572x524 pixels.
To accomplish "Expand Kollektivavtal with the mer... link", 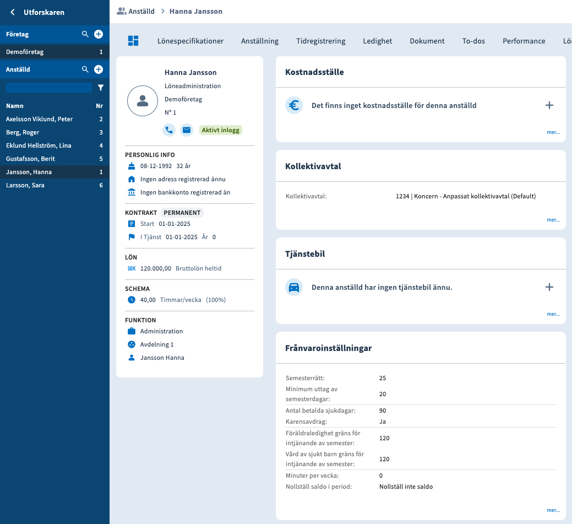I will (553, 220).
